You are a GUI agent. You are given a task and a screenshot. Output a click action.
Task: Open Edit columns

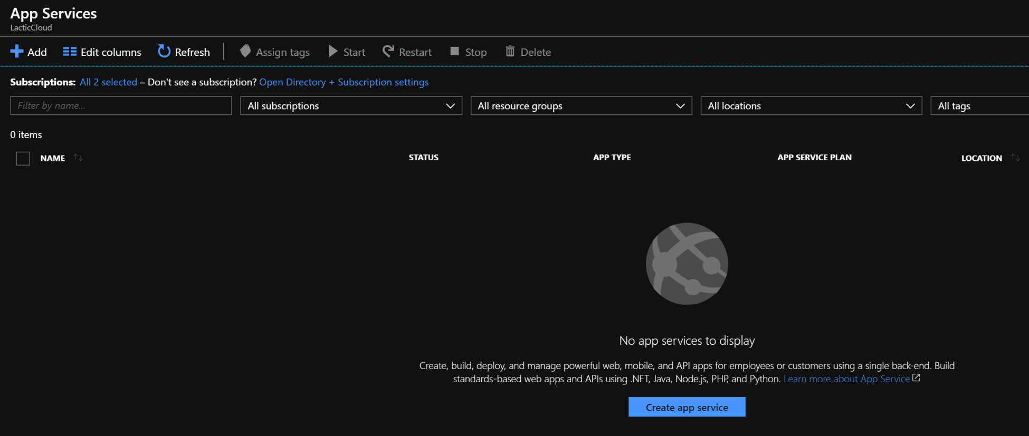(x=102, y=52)
